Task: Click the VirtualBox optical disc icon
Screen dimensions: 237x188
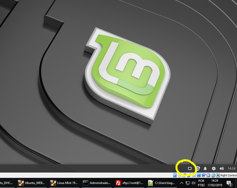Action: tap(179, 175)
